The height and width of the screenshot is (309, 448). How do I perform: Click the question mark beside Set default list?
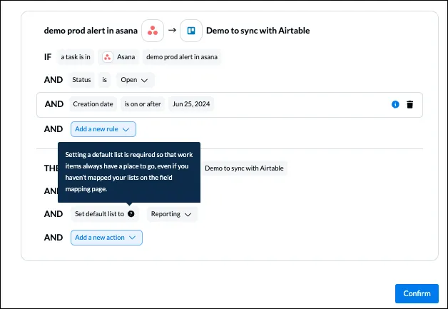[x=131, y=214]
